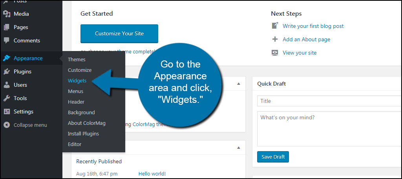Click the Settings sliders icon
The height and width of the screenshot is (179, 402).
[x=7, y=112]
